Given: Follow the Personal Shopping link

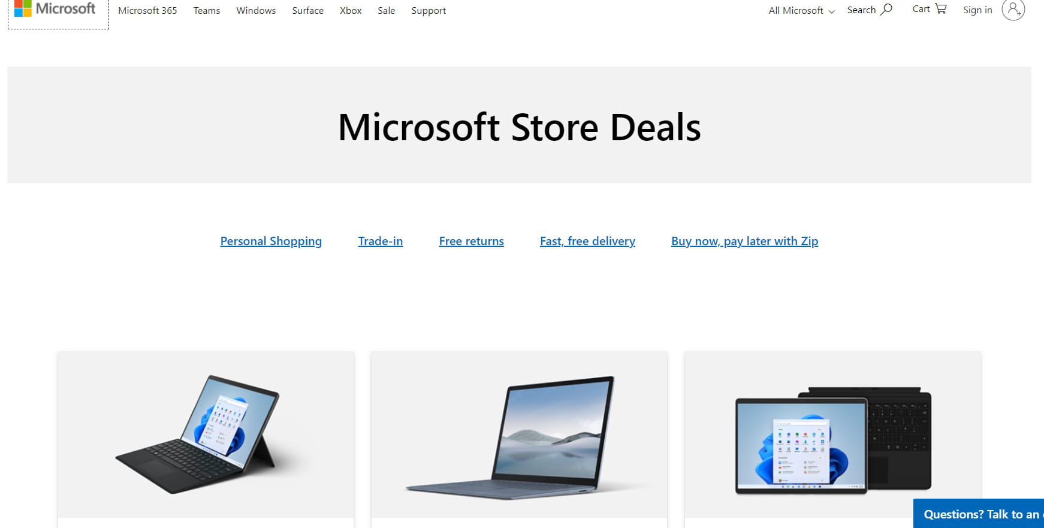Looking at the screenshot, I should [271, 241].
